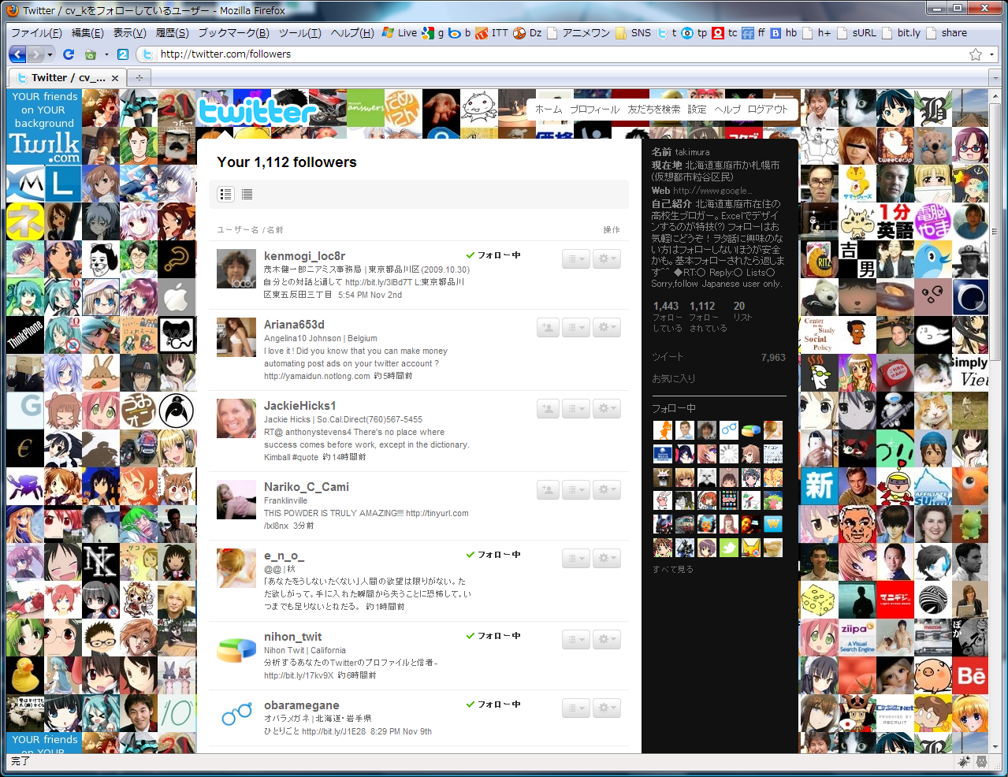The height and width of the screenshot is (777, 1008).
Task: Follow Nariko_C_Cami with the add-user button
Action: pos(548,489)
